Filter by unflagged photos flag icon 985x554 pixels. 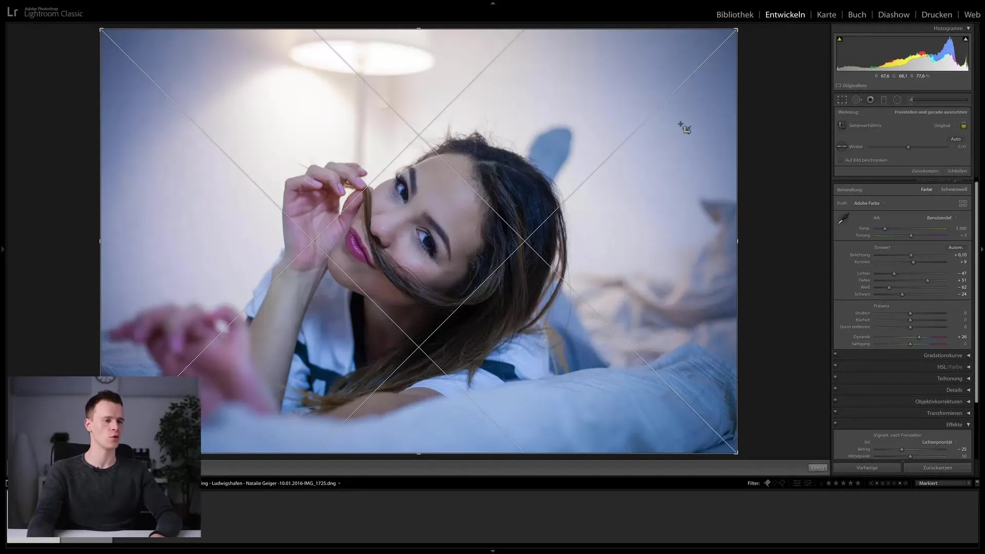(x=775, y=483)
